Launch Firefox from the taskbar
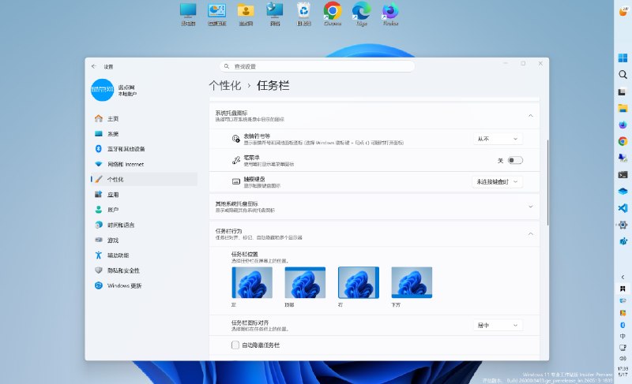This screenshot has width=632, height=384. click(x=623, y=125)
